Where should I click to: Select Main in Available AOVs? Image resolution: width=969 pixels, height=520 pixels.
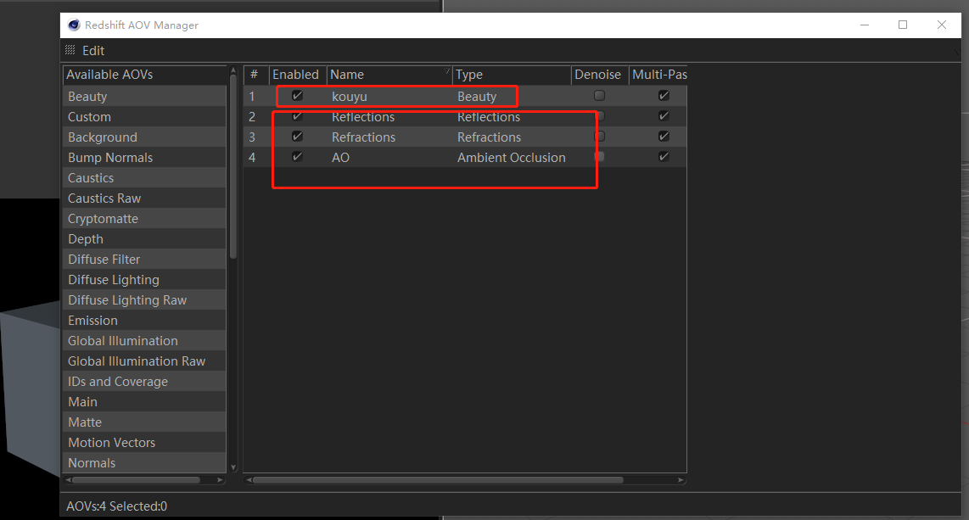pos(144,402)
